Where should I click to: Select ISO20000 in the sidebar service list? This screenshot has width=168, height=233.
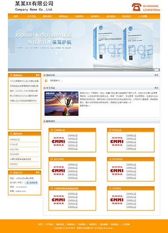(15, 154)
